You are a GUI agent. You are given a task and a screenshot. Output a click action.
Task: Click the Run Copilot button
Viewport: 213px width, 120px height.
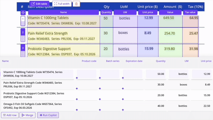coord(48,115)
